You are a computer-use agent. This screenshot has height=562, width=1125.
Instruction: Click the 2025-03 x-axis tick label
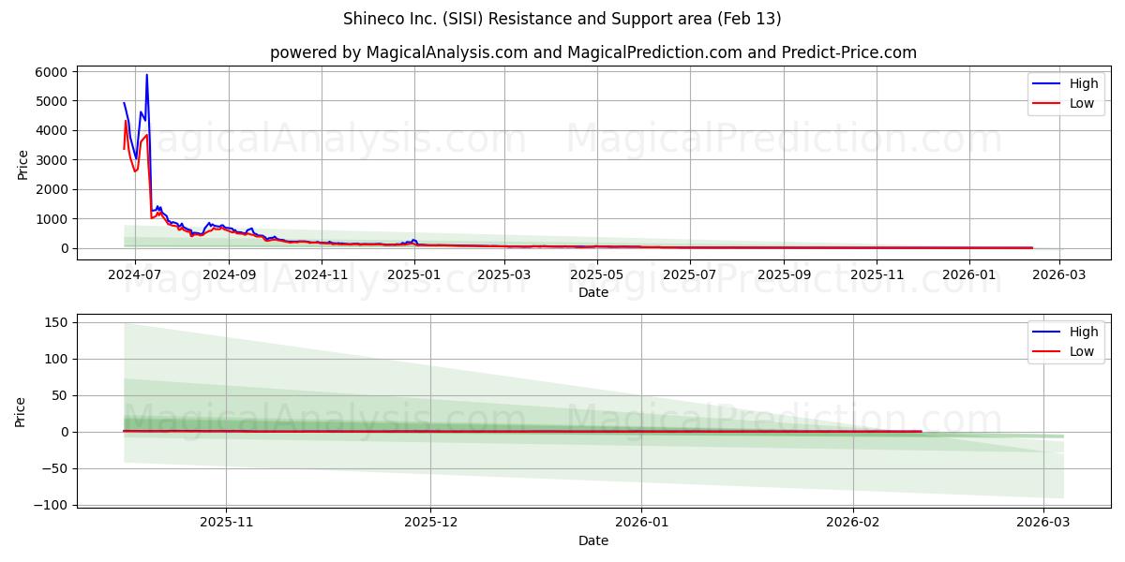(x=505, y=274)
